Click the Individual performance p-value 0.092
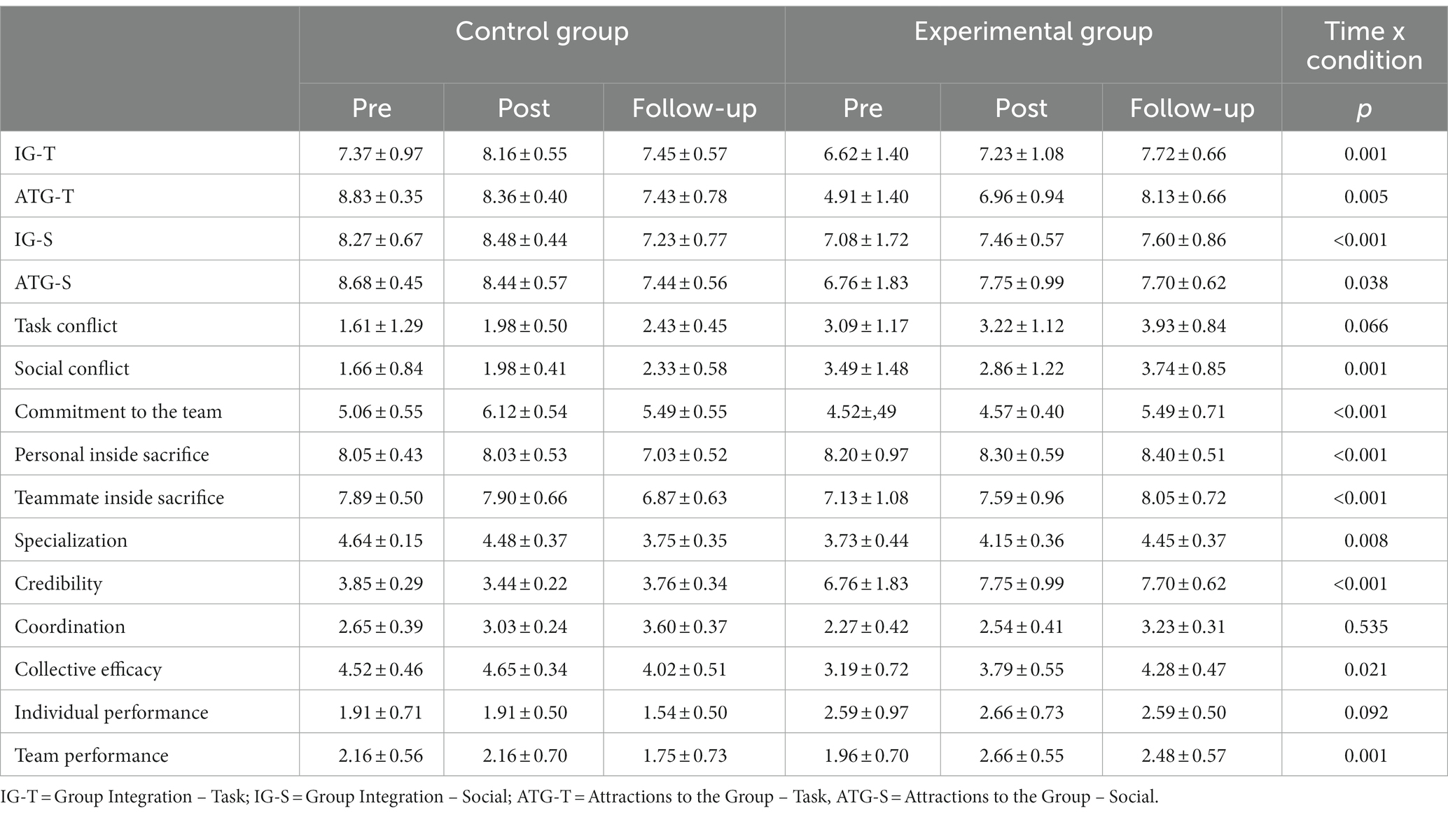 coord(1365,713)
